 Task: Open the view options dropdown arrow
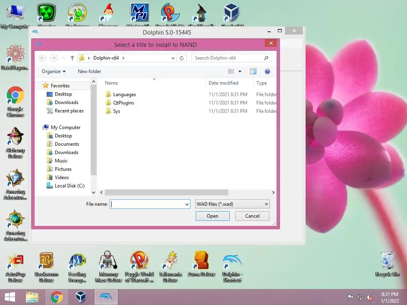point(240,71)
